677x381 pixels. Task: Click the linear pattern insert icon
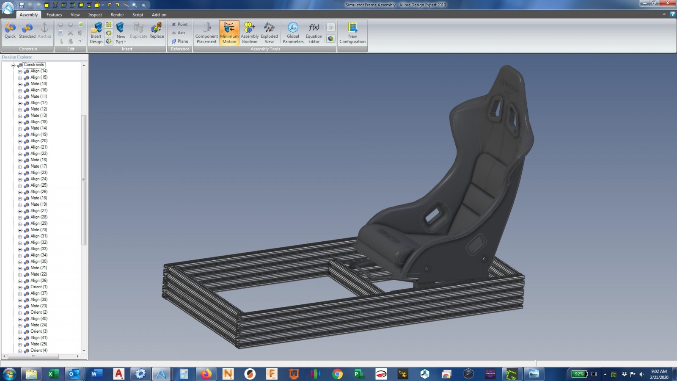coord(109,25)
